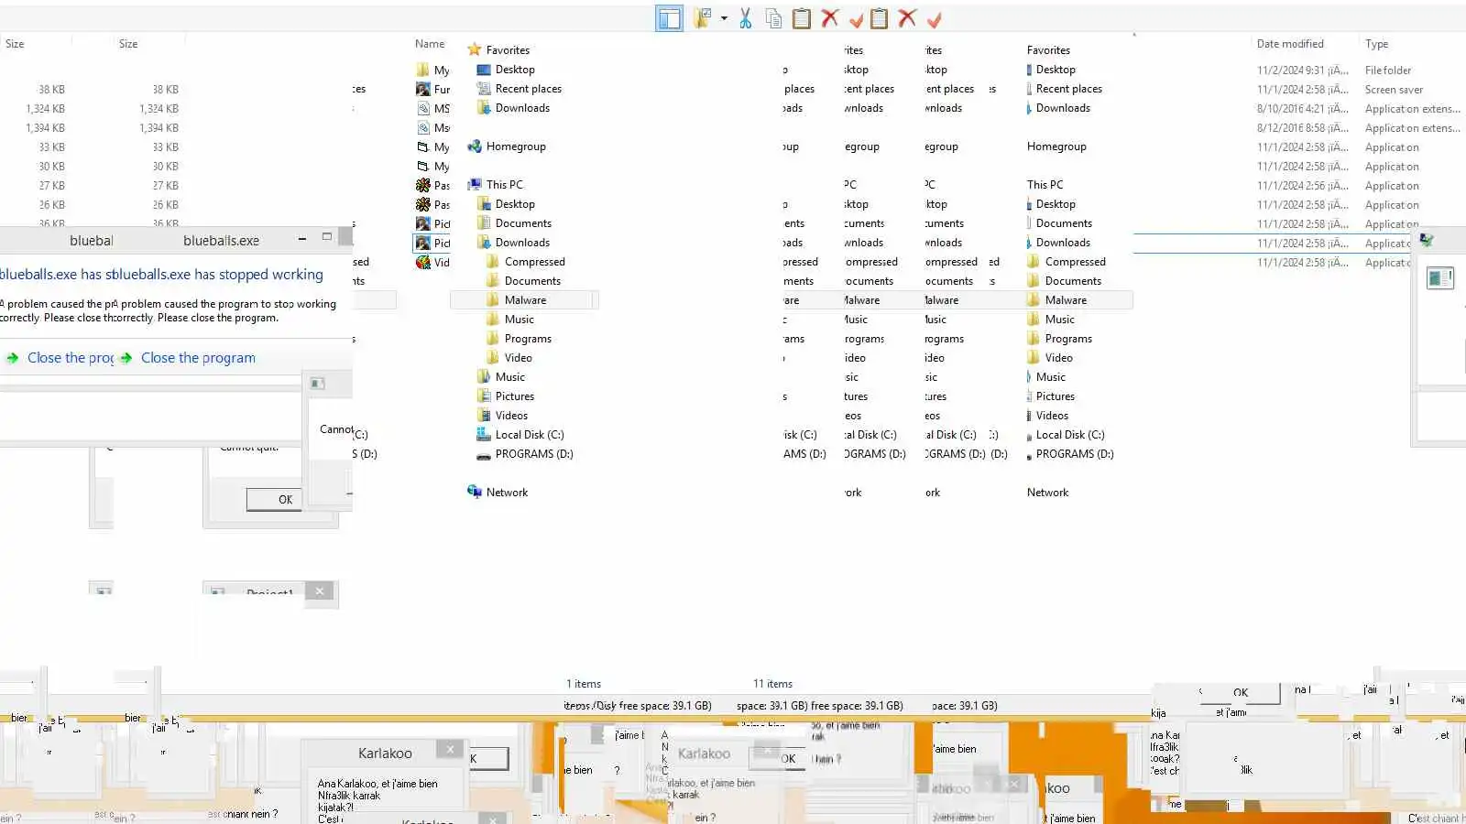Sort by the Type column header
This screenshot has width=1466, height=824.
point(1376,44)
